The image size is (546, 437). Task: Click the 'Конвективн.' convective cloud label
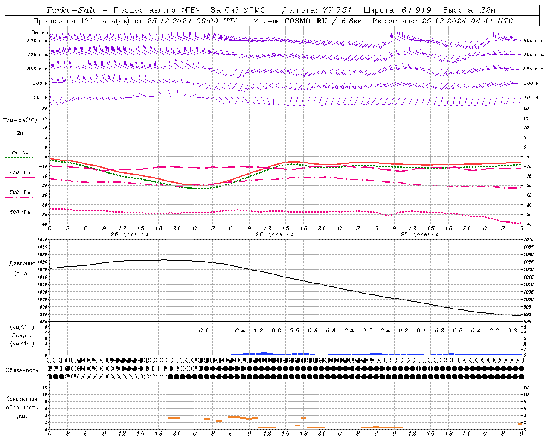pos(22,399)
